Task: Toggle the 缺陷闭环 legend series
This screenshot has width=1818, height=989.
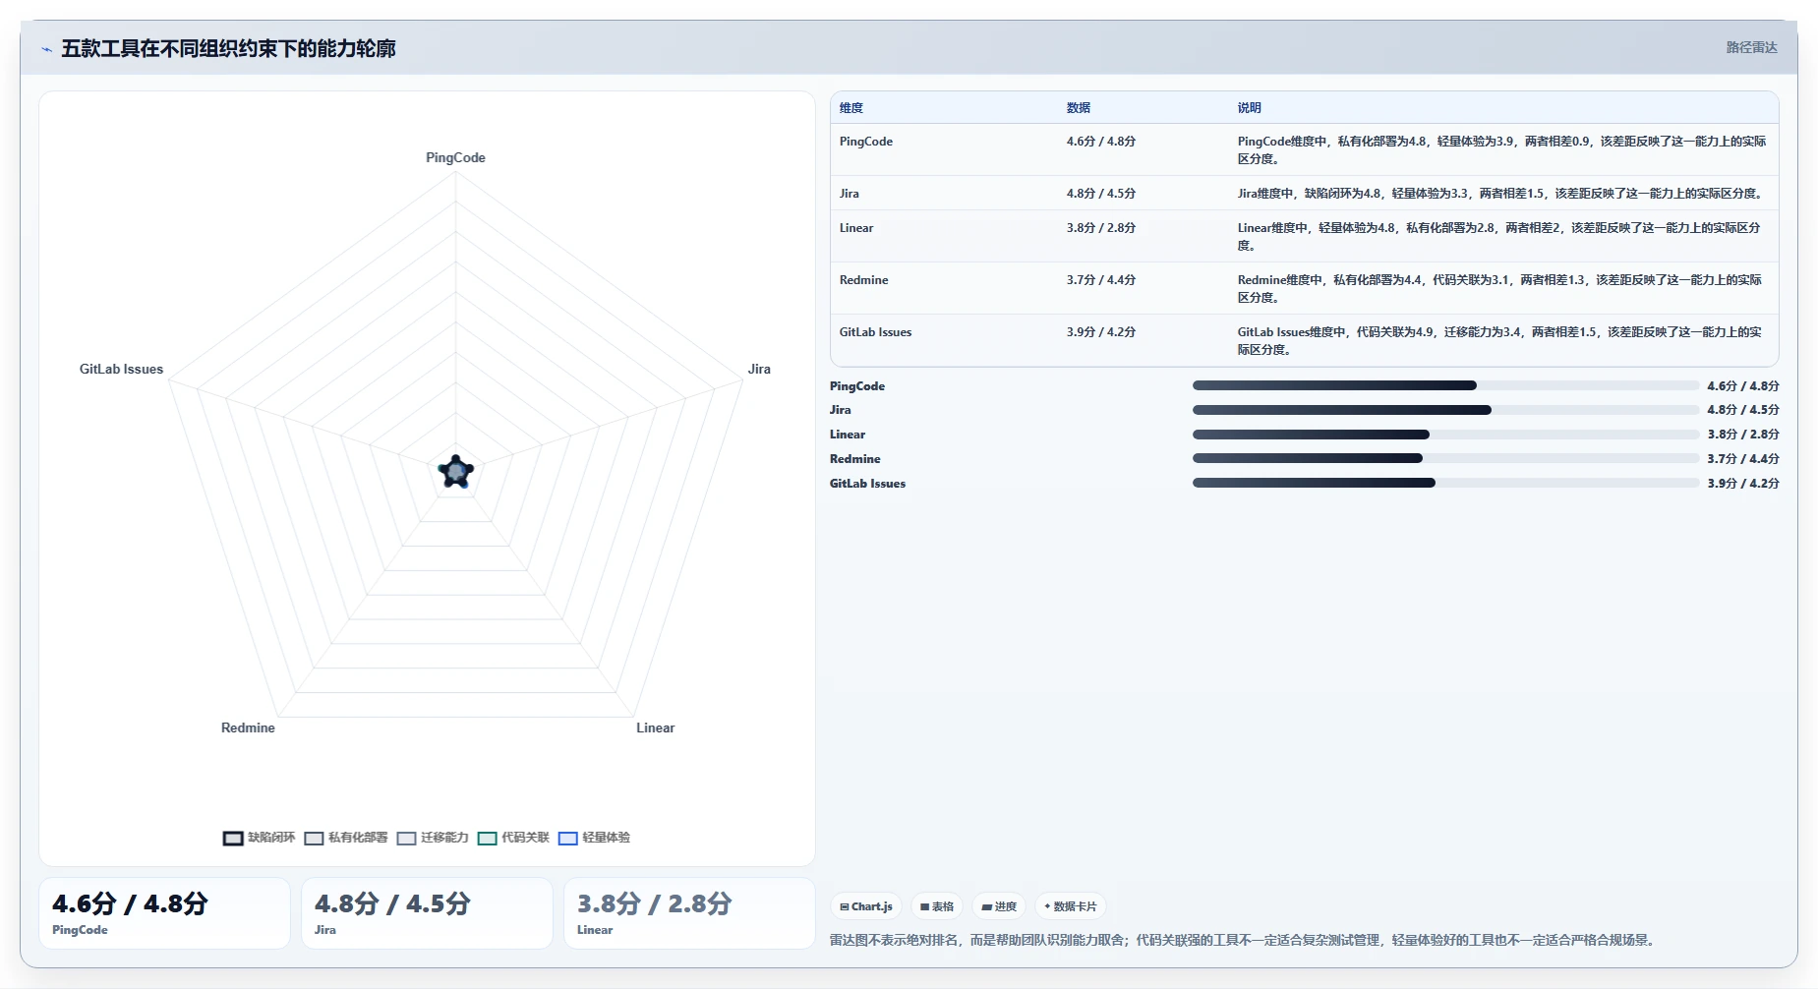Action: point(260,838)
